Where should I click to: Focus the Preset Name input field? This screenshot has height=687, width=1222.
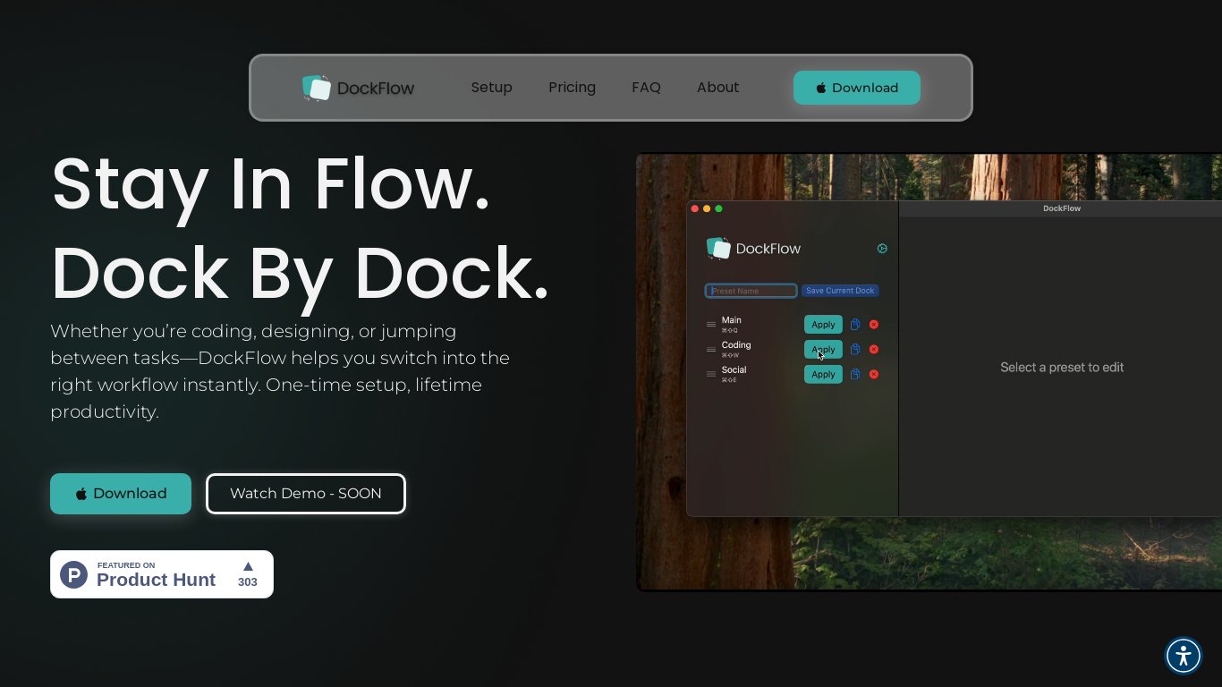751,291
